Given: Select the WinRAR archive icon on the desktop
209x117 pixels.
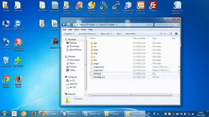Looking at the screenshot, I should point(55,44).
